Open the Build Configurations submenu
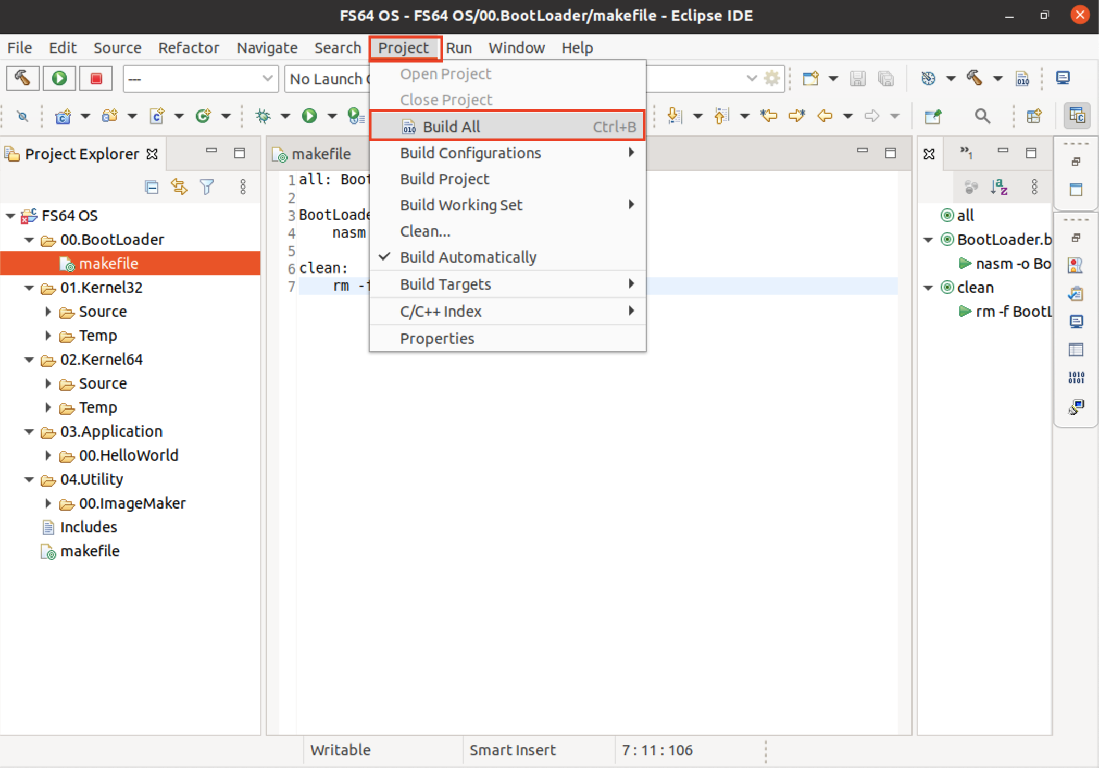This screenshot has width=1099, height=768. [470, 153]
